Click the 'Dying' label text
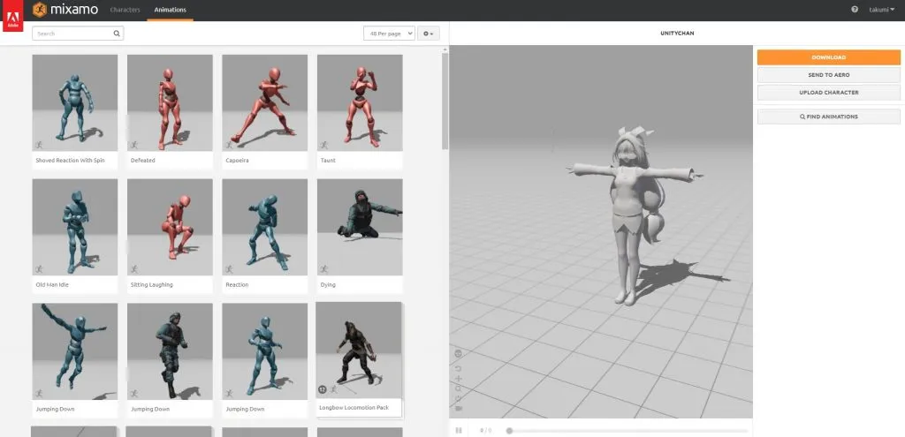The image size is (905, 437). 328,285
